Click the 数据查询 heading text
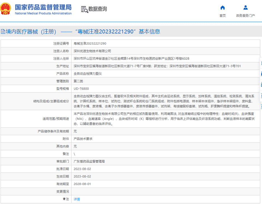This screenshot has height=204, width=262. (x=98, y=9)
